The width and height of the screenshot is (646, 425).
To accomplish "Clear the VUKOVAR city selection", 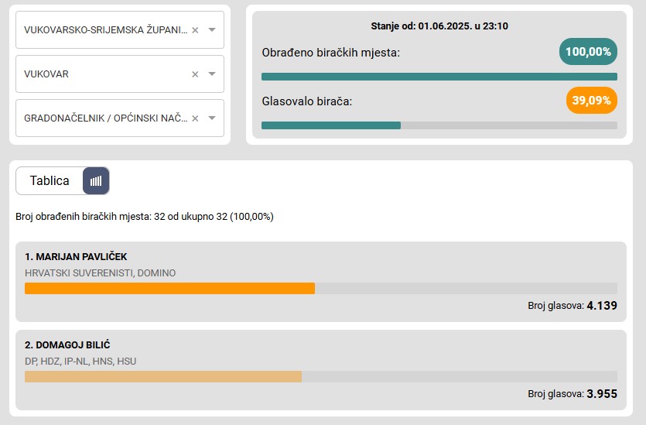I will tap(195, 74).
